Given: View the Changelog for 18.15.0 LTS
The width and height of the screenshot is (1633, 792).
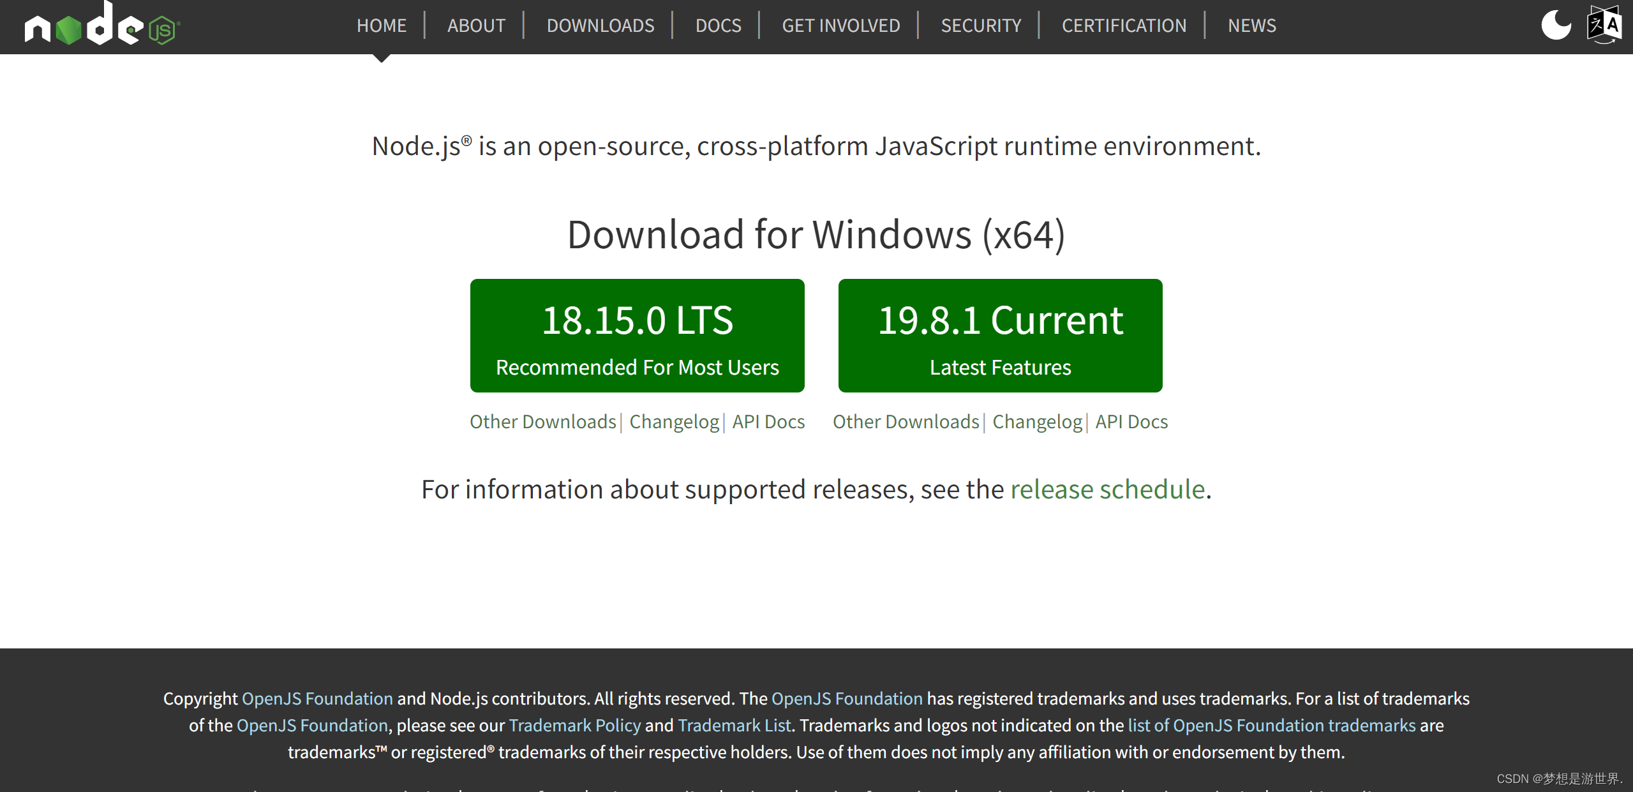Looking at the screenshot, I should [x=674, y=421].
